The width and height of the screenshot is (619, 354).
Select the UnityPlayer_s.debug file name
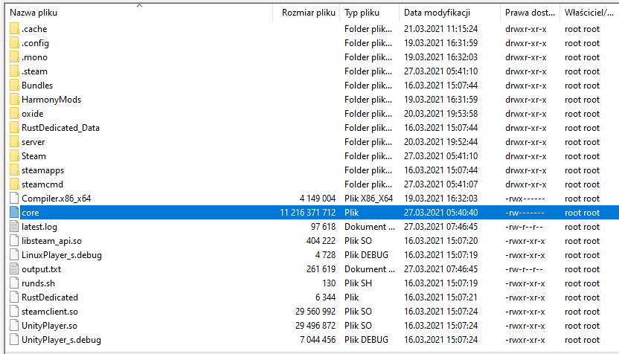tap(61, 340)
